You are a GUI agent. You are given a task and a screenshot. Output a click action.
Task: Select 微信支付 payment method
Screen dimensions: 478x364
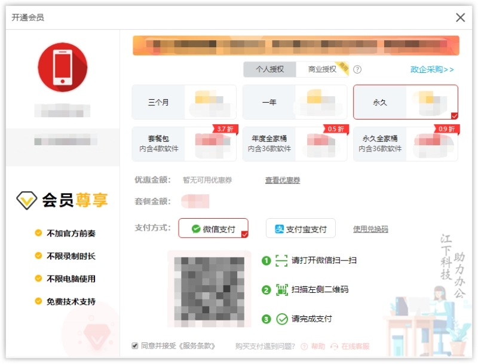pyautogui.click(x=213, y=228)
